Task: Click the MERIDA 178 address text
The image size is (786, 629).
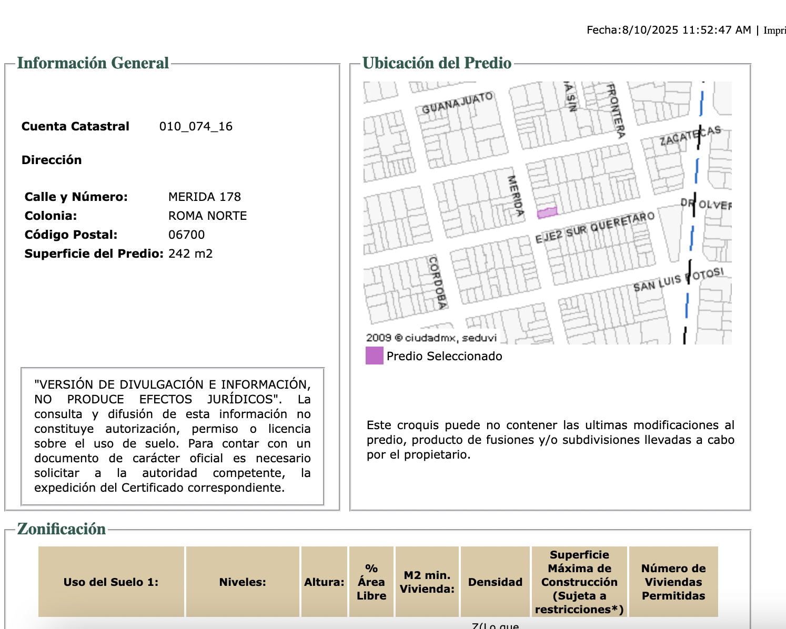Action: 204,197
